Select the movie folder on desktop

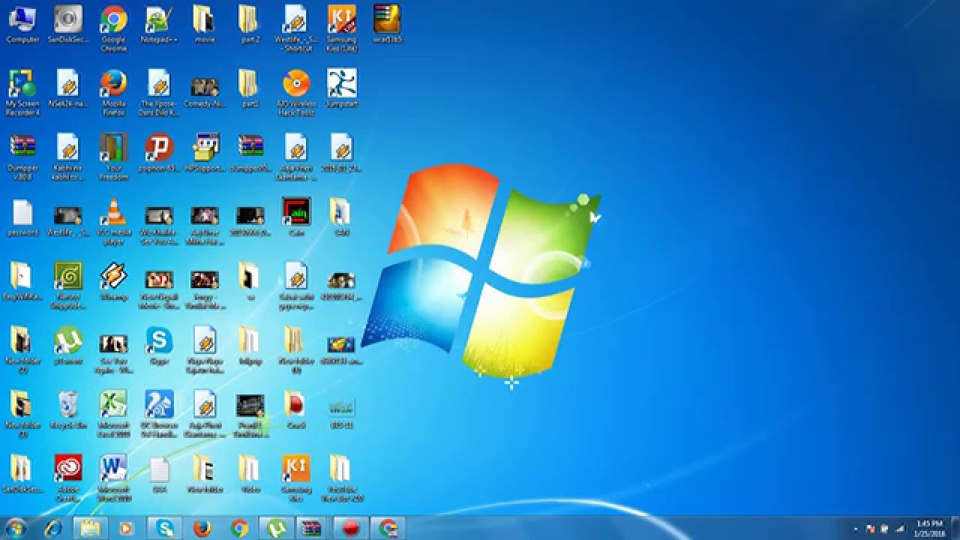pos(204,25)
